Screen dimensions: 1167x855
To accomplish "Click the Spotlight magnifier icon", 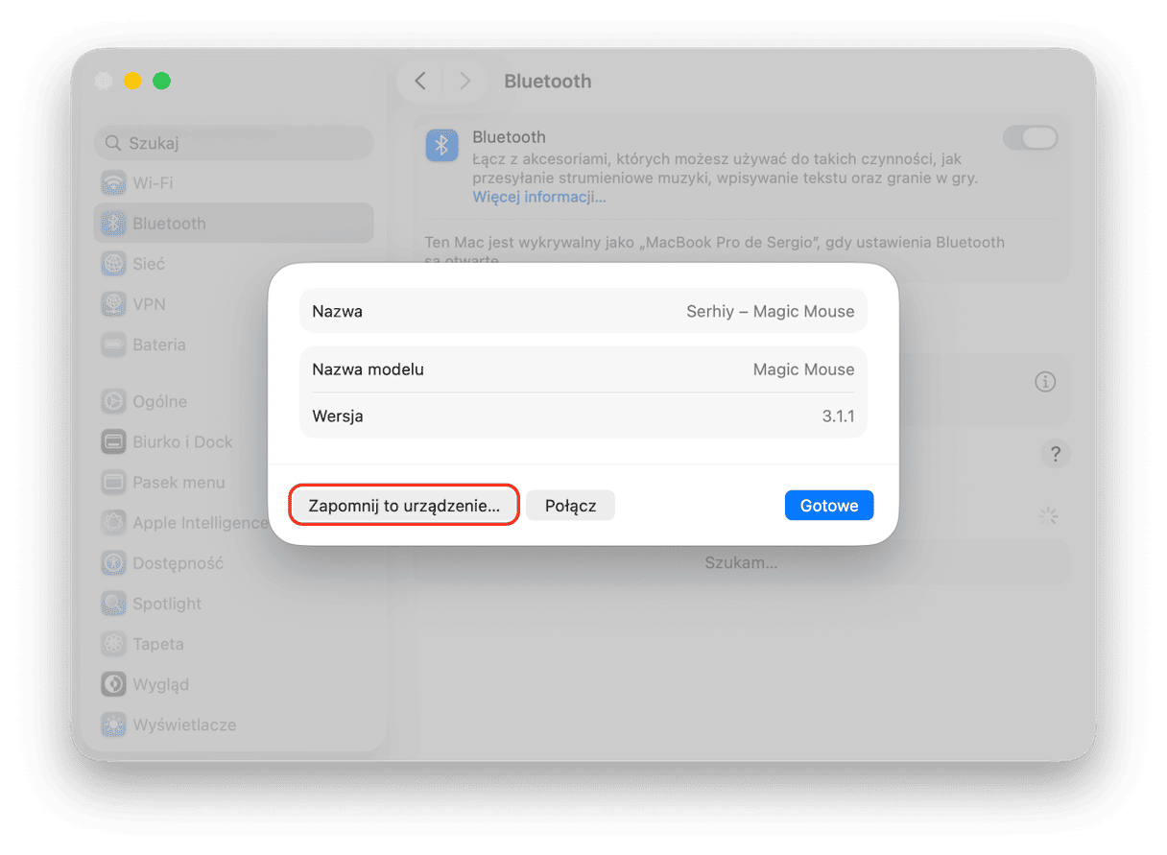I will 114,604.
